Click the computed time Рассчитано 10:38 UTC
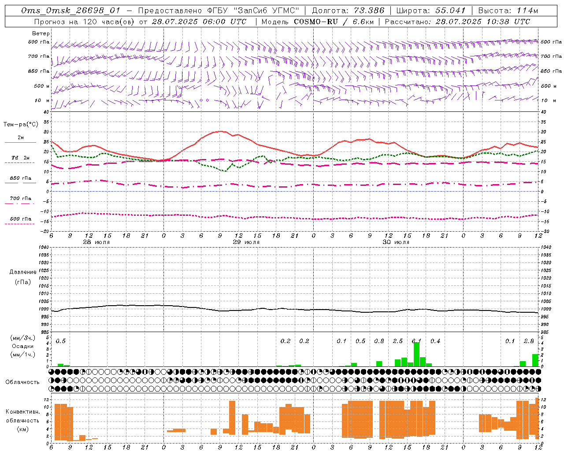 [x=457, y=22]
